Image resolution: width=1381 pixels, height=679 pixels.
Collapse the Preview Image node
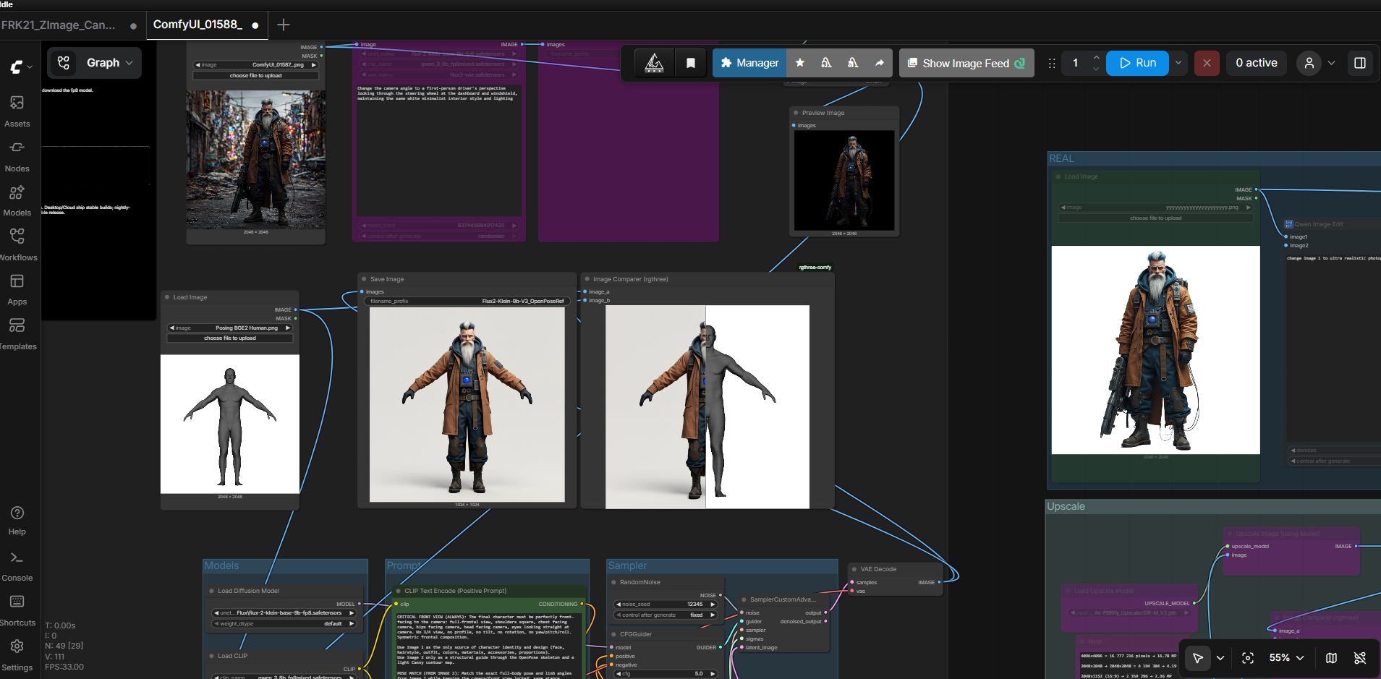(x=796, y=113)
